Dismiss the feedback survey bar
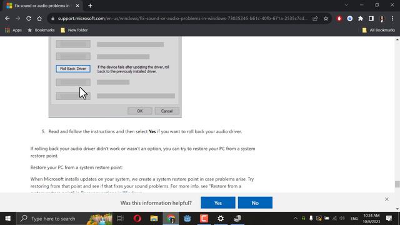 [x=387, y=199]
